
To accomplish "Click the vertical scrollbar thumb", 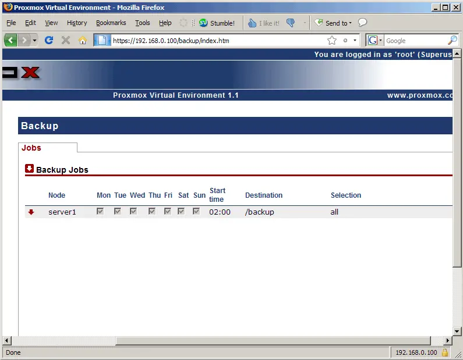I will (x=457, y=162).
